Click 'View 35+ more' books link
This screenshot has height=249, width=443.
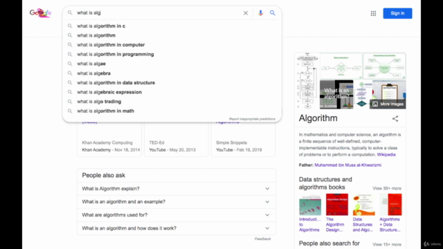[x=387, y=188]
